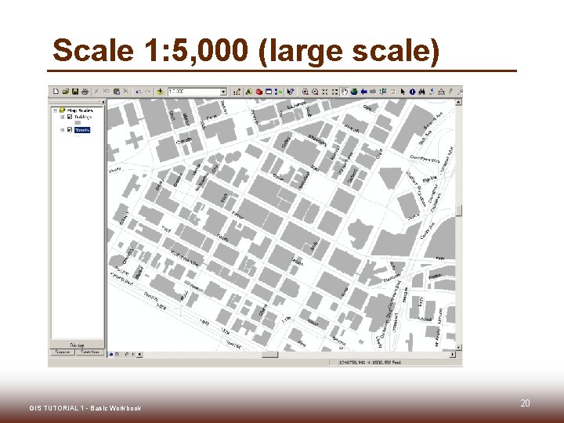Switch to Data View button
The height and width of the screenshot is (423, 564).
(x=111, y=355)
